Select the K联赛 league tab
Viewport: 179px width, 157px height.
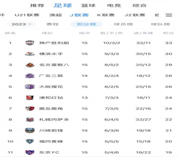106,15
